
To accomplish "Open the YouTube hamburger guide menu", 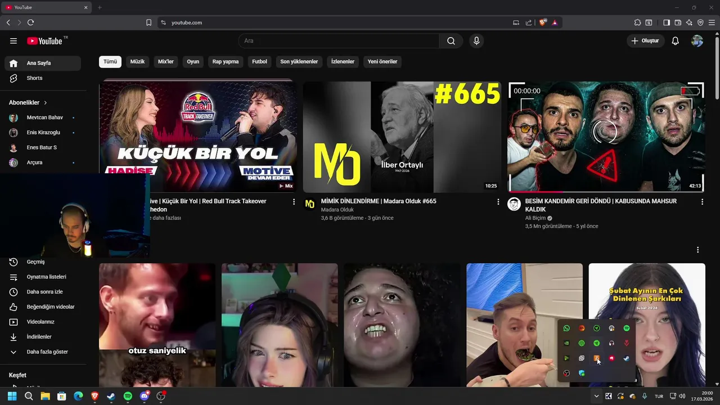I will 13,41.
